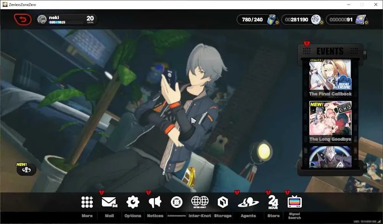Click the player level 20 indicator
Viewport: 383px width, 224px height.
90,19
